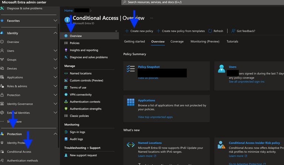
Task: Click the Authentication methods icon
Action: click(x=2, y=161)
